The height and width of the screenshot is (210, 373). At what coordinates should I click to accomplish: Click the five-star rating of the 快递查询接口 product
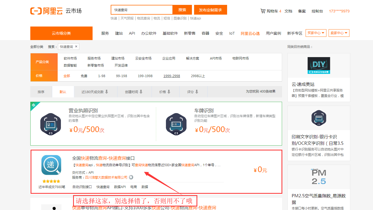(x=51, y=181)
